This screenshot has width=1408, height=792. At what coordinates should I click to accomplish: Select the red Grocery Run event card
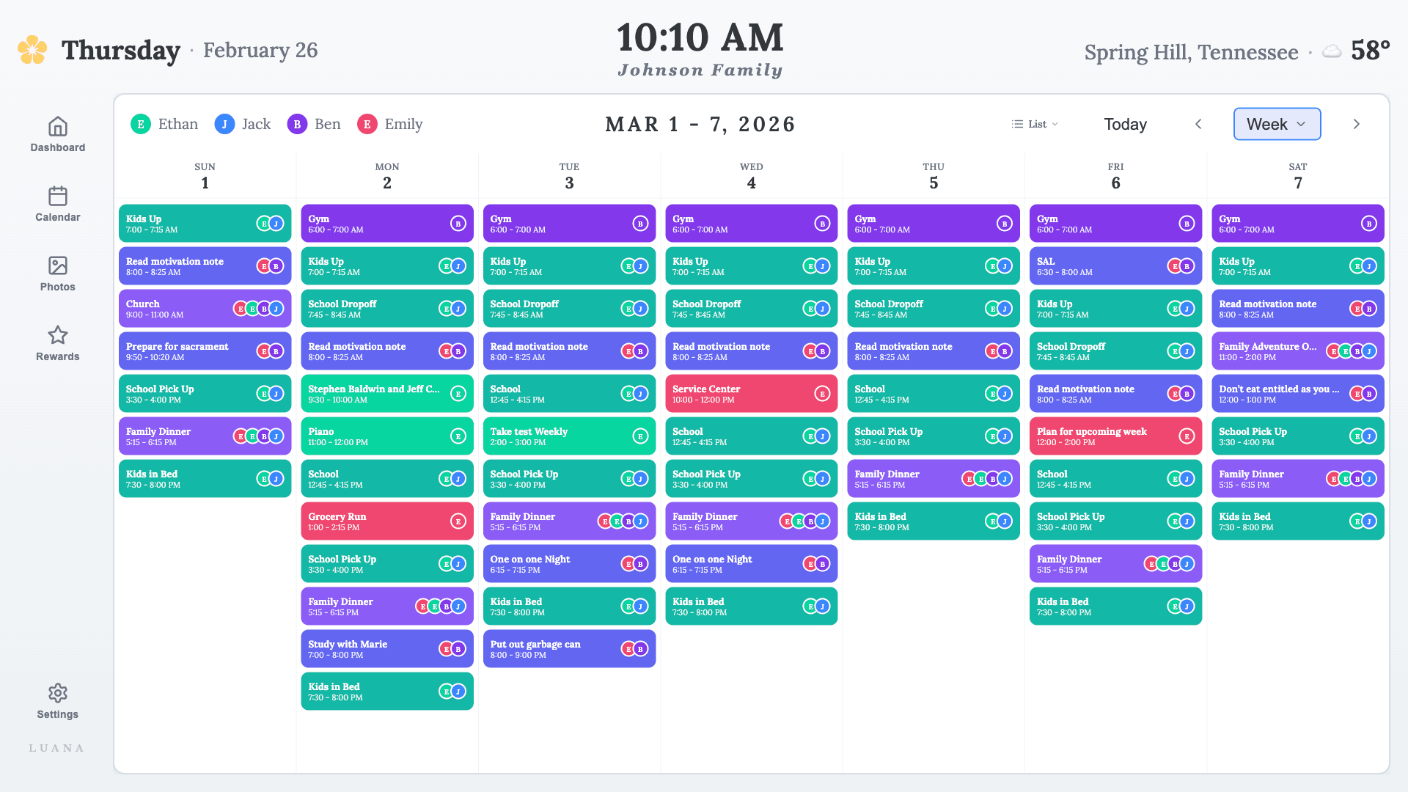click(386, 521)
